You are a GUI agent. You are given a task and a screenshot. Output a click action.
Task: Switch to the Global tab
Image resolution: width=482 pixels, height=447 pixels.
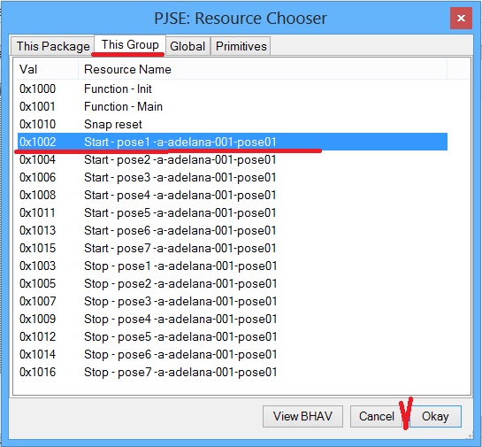click(x=187, y=46)
